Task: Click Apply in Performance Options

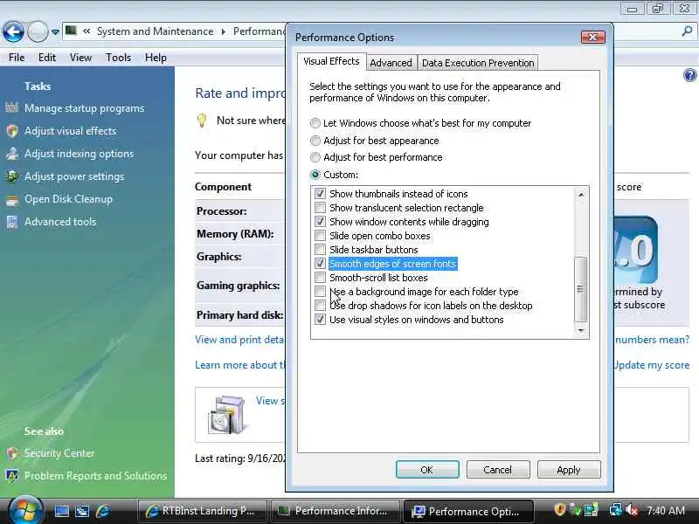Action: tap(569, 470)
